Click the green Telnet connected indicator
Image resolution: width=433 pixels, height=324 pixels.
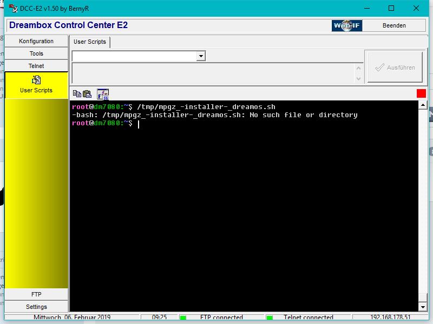pos(269,318)
